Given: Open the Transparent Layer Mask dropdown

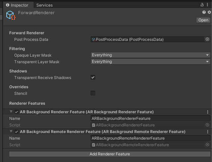Looking at the screenshot, I should pyautogui.click(x=151, y=62).
